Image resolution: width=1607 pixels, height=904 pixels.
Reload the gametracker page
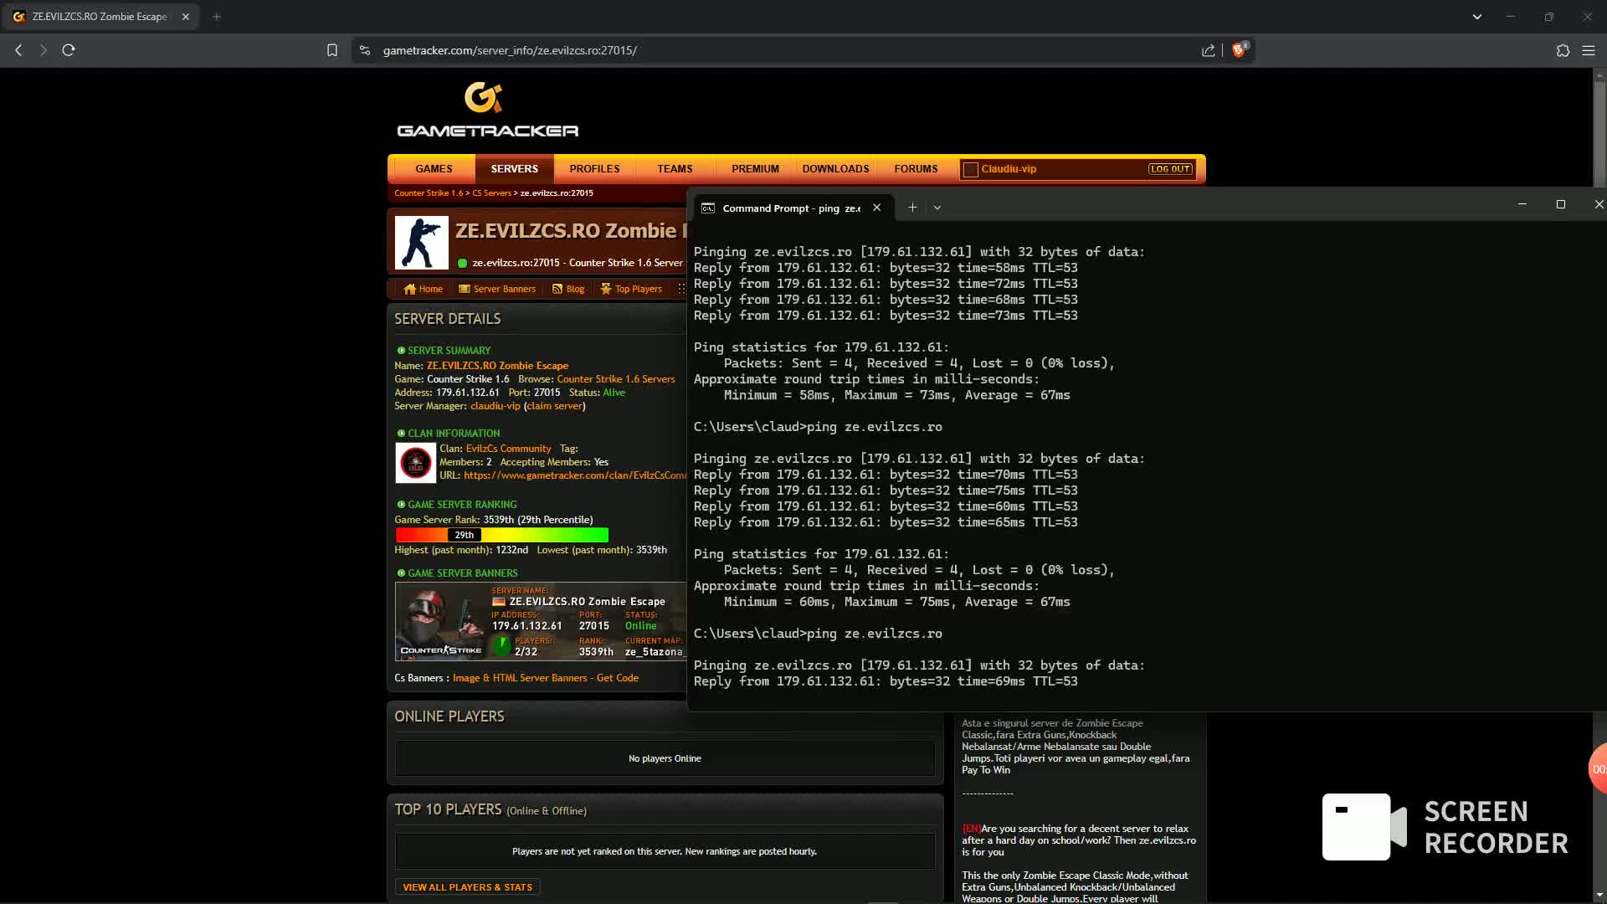click(x=69, y=50)
